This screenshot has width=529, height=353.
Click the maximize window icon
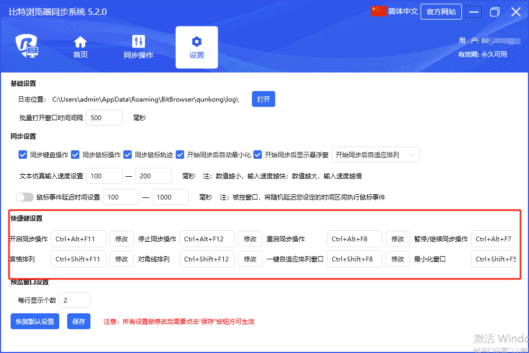(x=495, y=12)
